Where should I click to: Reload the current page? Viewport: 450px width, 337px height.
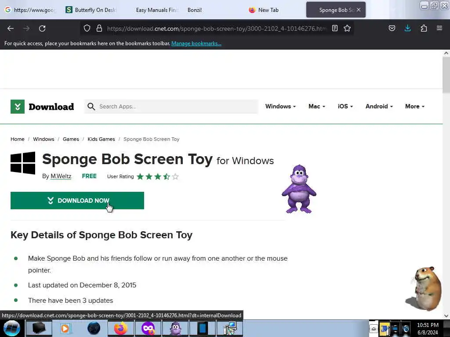pyautogui.click(x=42, y=29)
